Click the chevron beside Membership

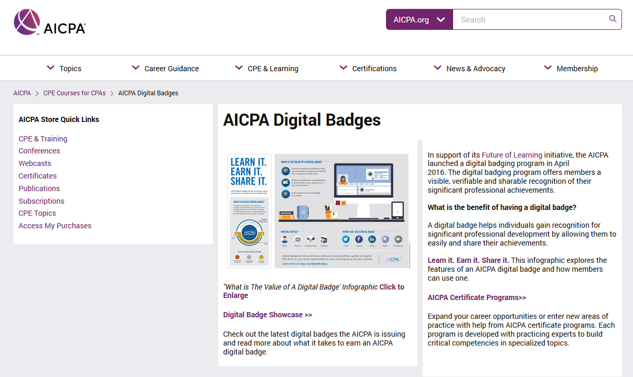(548, 68)
